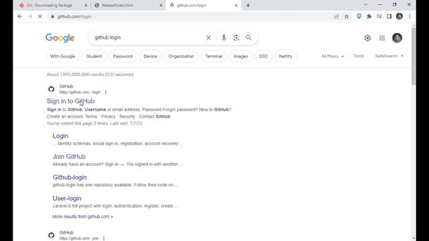Expand the All filters dropdown

point(332,56)
